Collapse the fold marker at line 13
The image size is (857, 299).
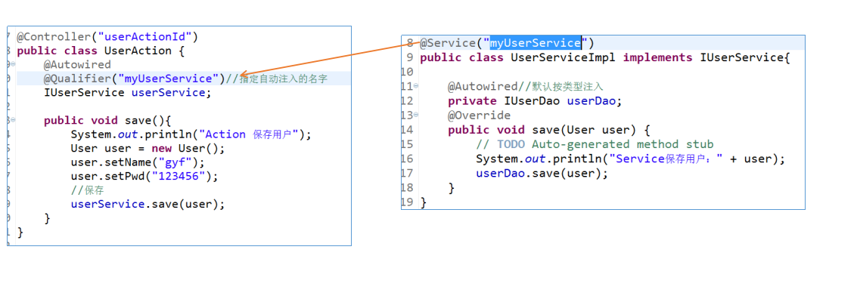[417, 115]
